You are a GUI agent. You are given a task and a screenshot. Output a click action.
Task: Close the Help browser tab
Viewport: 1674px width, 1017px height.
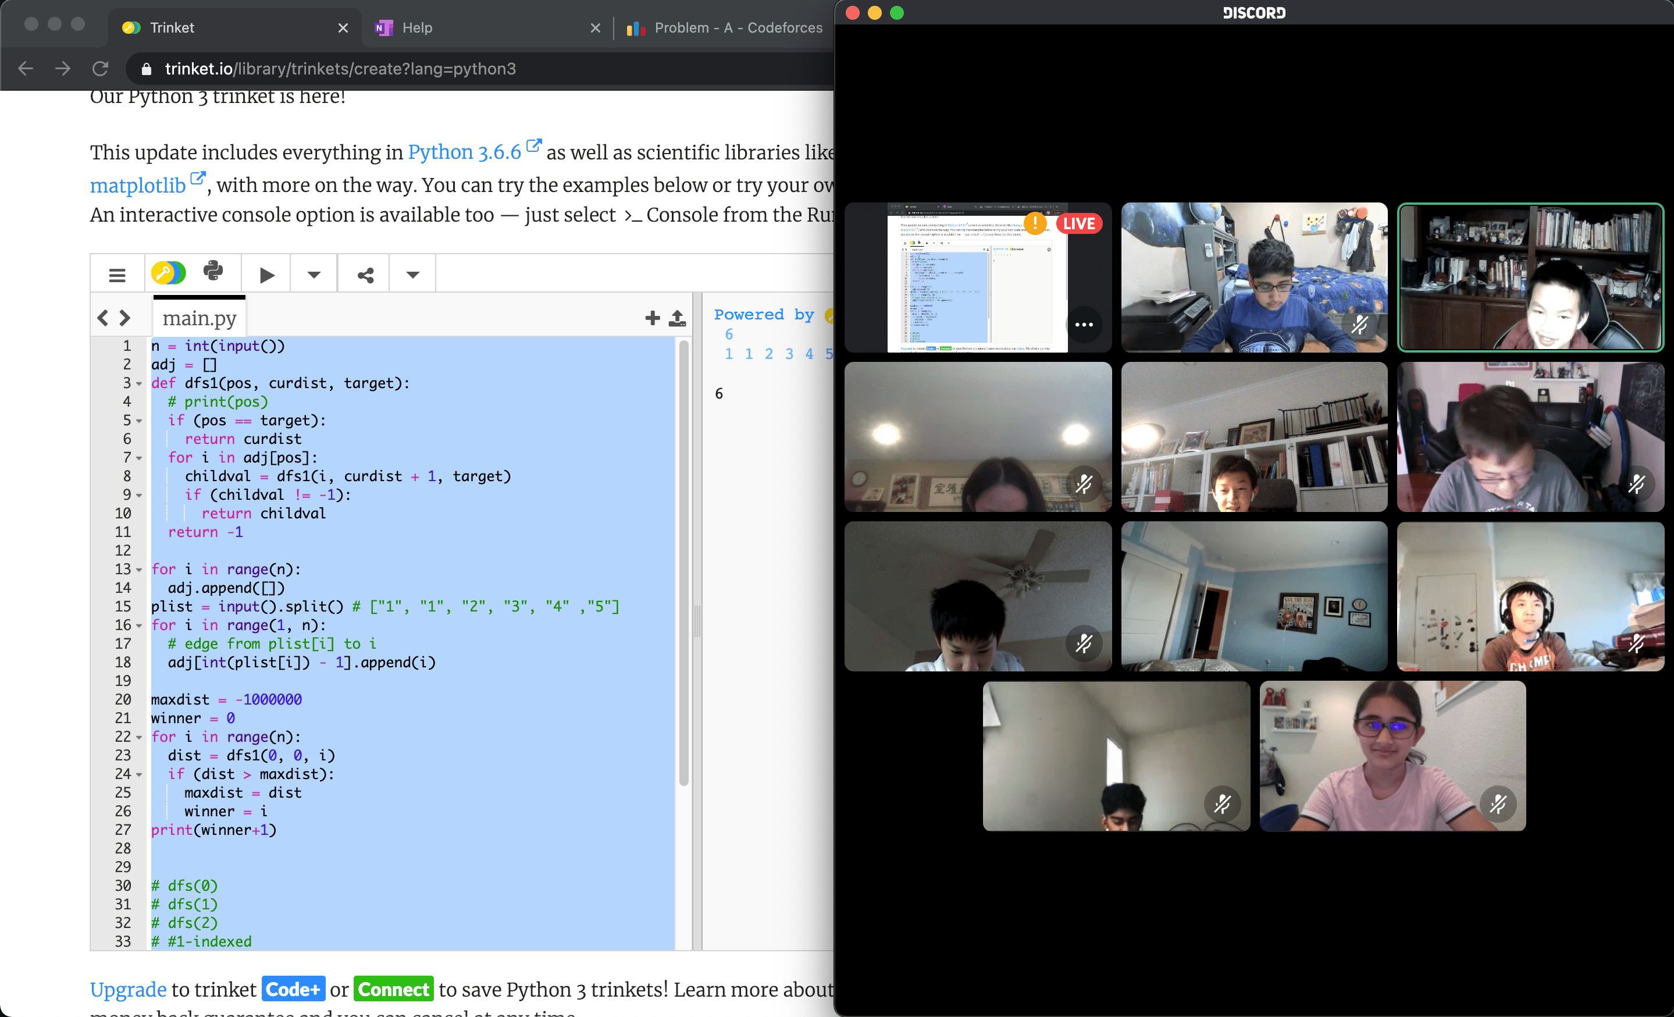coord(595,28)
